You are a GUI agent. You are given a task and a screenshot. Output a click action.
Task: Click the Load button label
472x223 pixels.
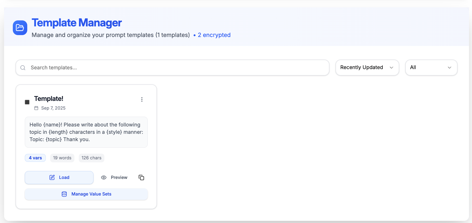[x=64, y=178]
